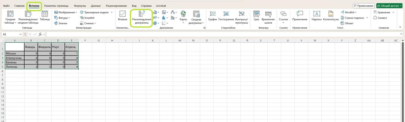Insert icons via Значки

pos(61,23)
